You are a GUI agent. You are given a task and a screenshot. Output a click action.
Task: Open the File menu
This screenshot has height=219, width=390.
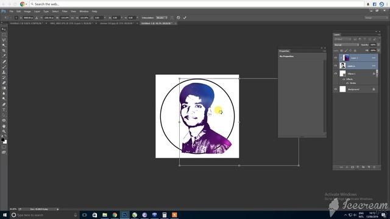tap(12, 12)
